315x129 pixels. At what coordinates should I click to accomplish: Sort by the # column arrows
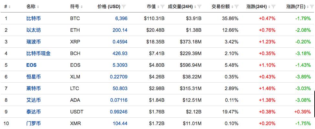pos(9,7)
